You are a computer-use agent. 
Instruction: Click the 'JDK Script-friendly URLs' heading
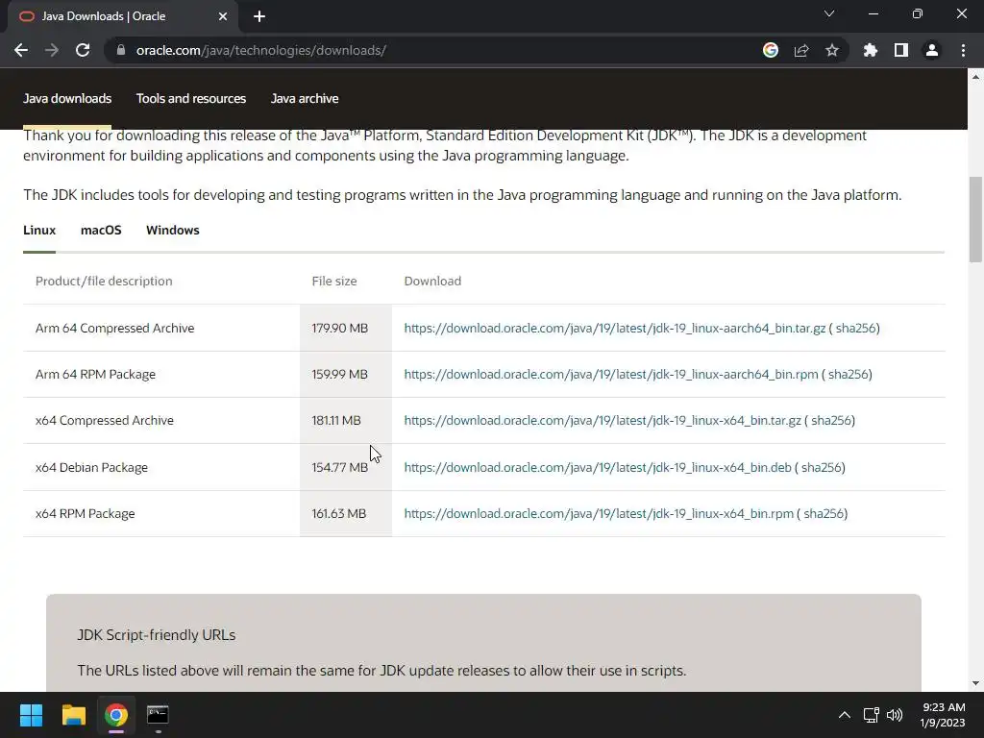[x=157, y=635]
